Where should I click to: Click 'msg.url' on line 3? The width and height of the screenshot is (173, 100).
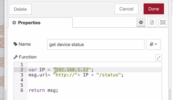click(x=38, y=75)
